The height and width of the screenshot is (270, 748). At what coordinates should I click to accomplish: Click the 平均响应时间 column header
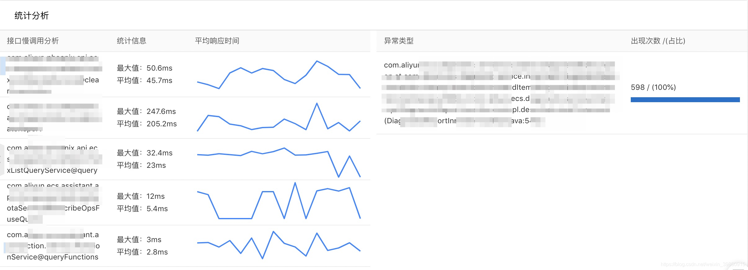click(217, 41)
